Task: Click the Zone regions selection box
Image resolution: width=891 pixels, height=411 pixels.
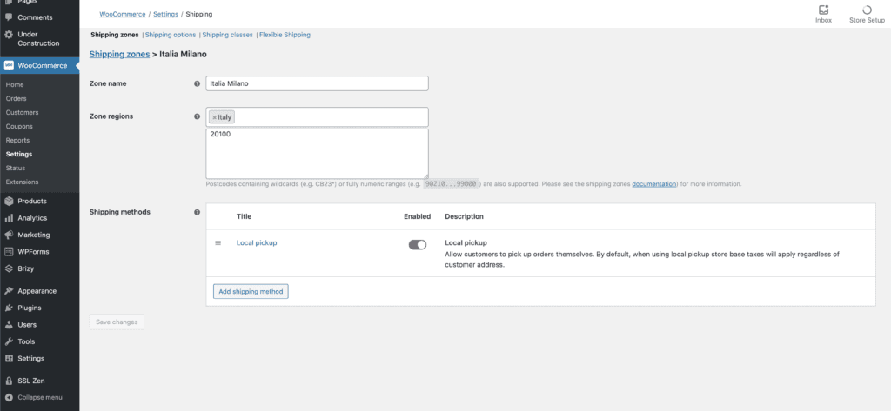Action: (317, 117)
